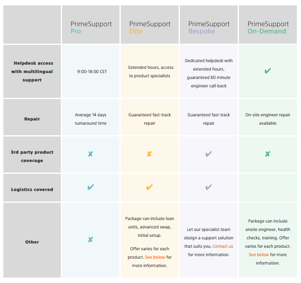301x283 pixels.
Task: Follow the See below link in On-Demand column
Action: [x=259, y=255]
